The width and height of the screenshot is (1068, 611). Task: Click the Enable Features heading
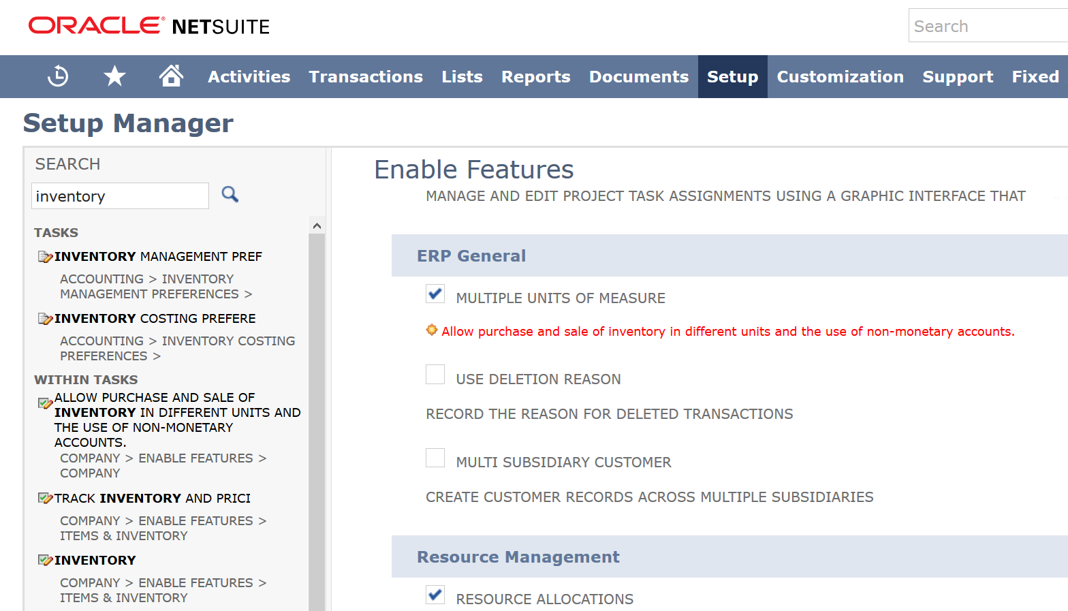point(474,170)
